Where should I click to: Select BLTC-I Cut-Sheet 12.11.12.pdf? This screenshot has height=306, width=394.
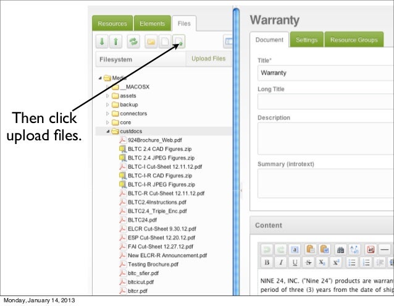point(165,167)
